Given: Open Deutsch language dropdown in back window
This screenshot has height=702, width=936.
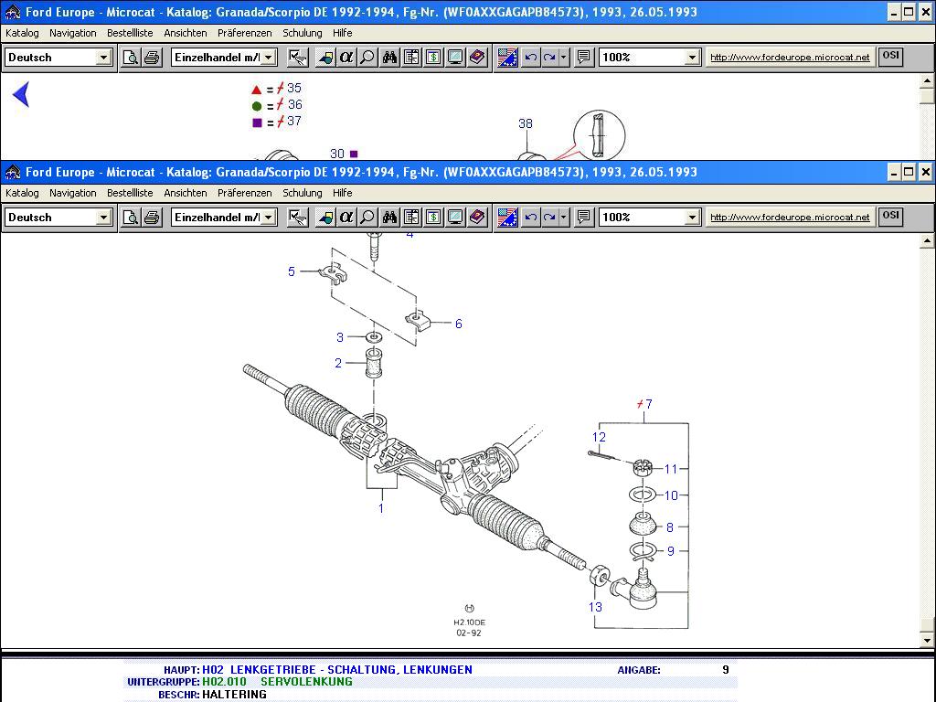Looking at the screenshot, I should [103, 58].
